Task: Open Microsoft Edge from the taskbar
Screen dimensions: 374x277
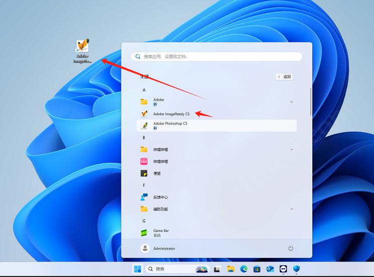Action: [x=244, y=269]
